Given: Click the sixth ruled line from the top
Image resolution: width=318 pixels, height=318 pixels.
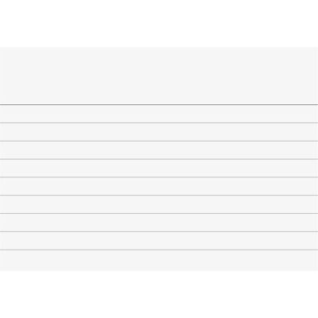Looking at the screenshot, I should [159, 196].
